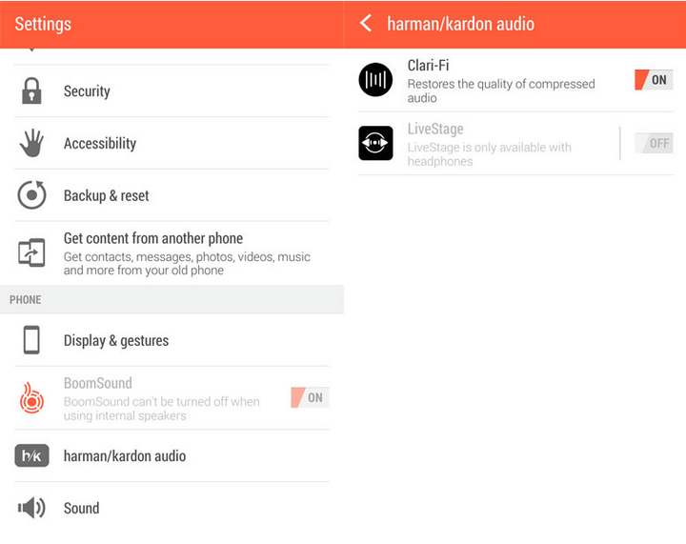686x544 pixels.
Task: Tap the h/k harman kardon logo icon
Action: [x=31, y=455]
